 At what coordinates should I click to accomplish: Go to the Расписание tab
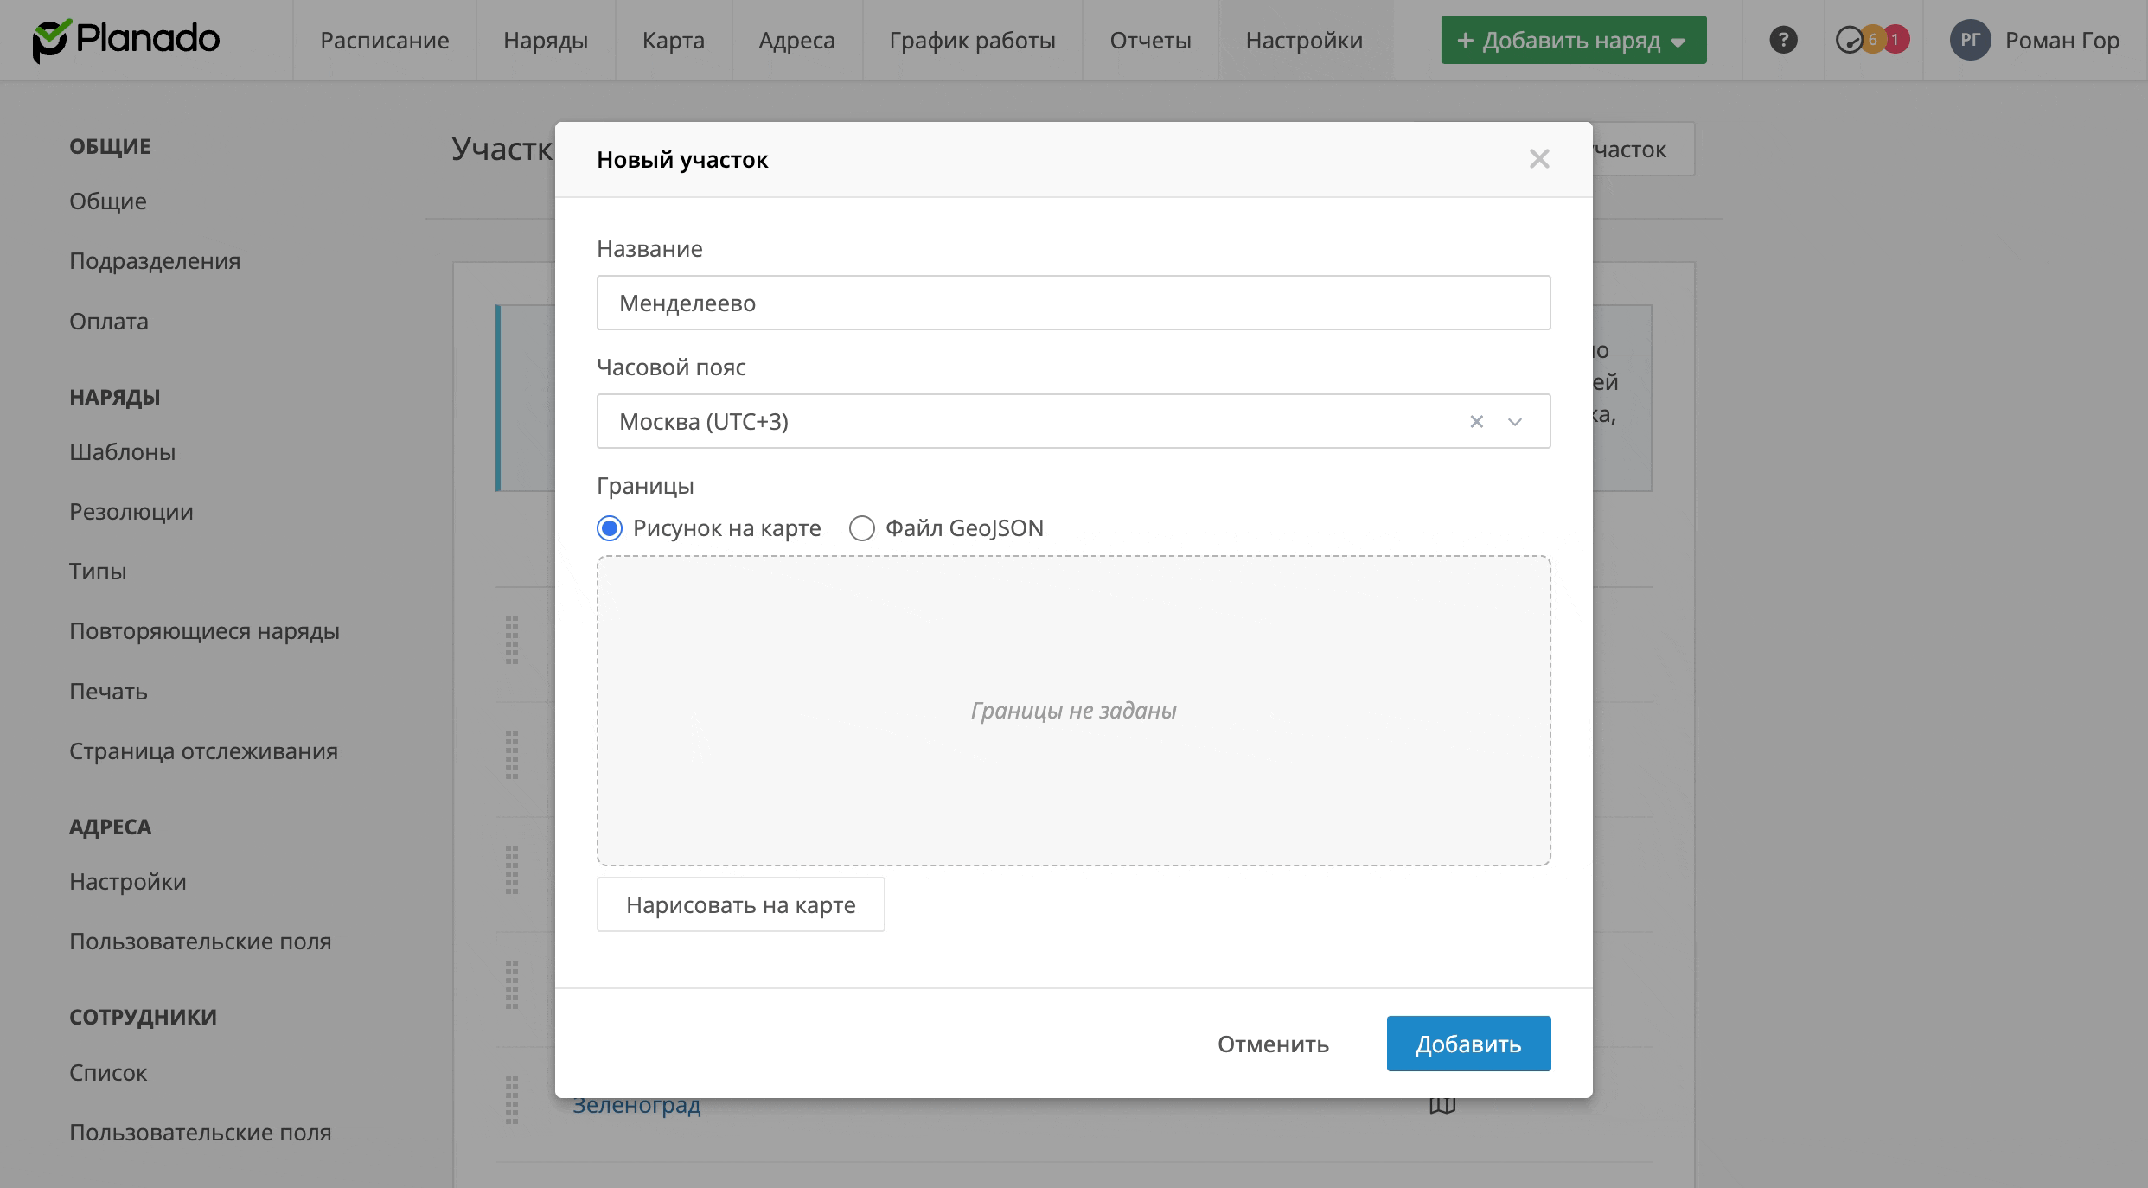pos(385,40)
